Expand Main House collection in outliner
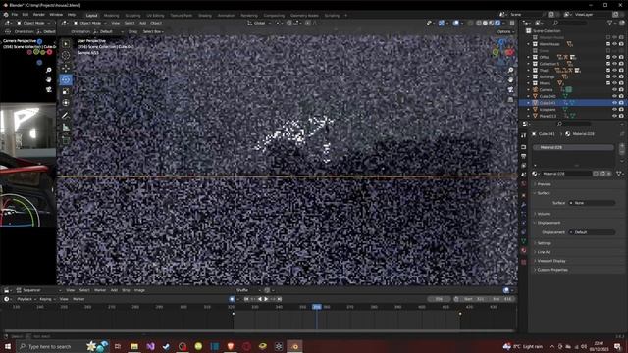628x353 pixels. [528, 44]
